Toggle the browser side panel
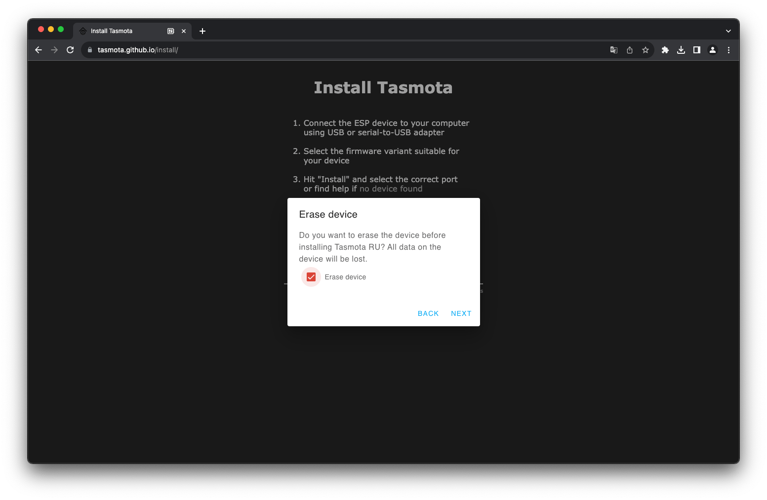767x500 pixels. click(x=697, y=50)
